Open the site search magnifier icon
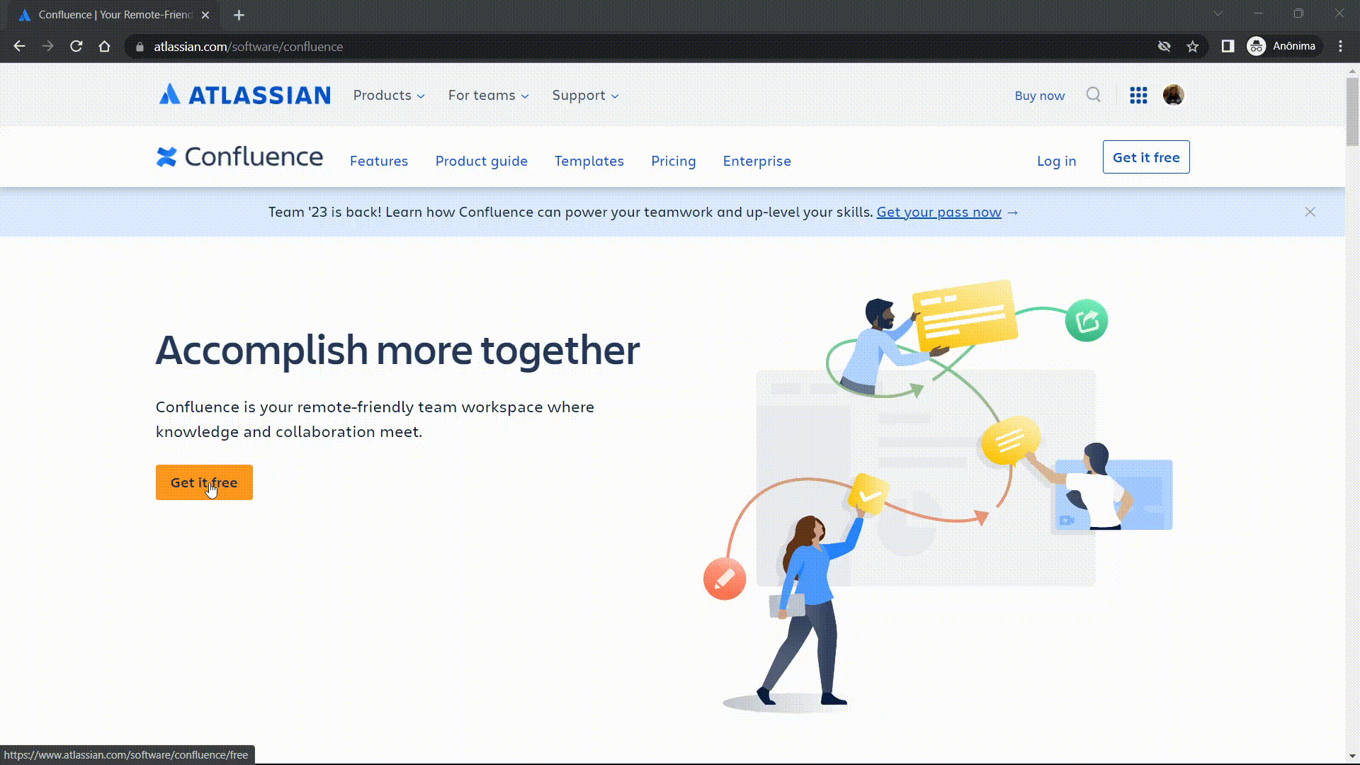The height and width of the screenshot is (765, 1360). coord(1094,95)
